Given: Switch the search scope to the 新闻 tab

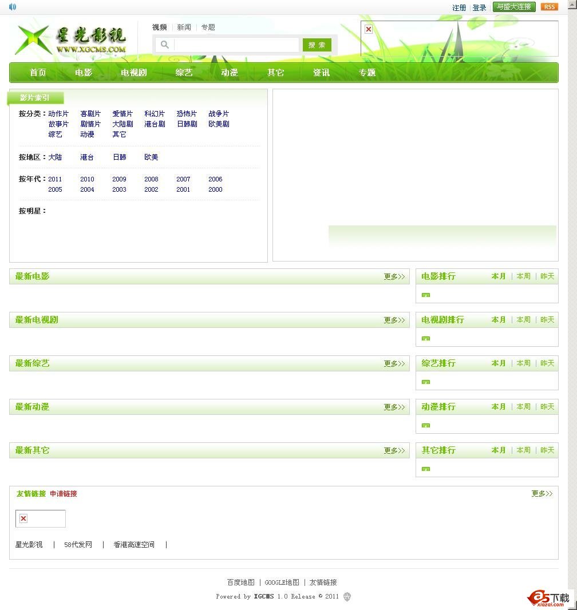Looking at the screenshot, I should (184, 27).
